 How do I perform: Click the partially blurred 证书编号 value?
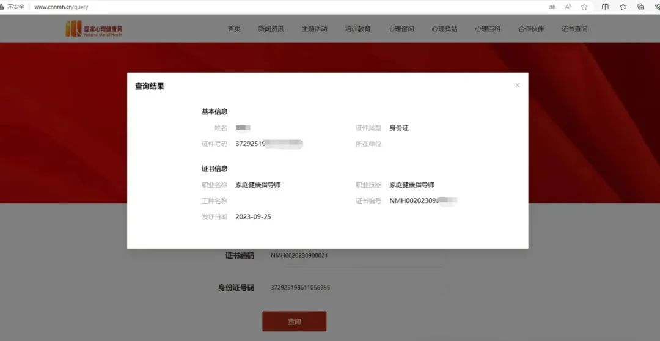point(424,201)
